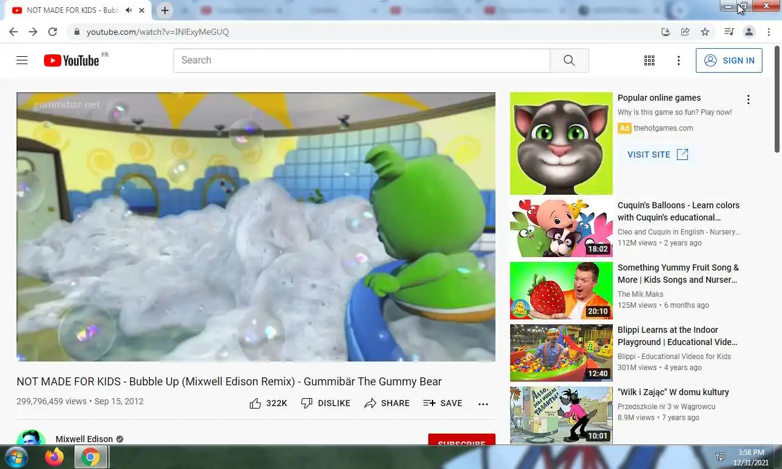Click The Mik Maks channel name
The height and width of the screenshot is (469, 782).
[640, 294]
